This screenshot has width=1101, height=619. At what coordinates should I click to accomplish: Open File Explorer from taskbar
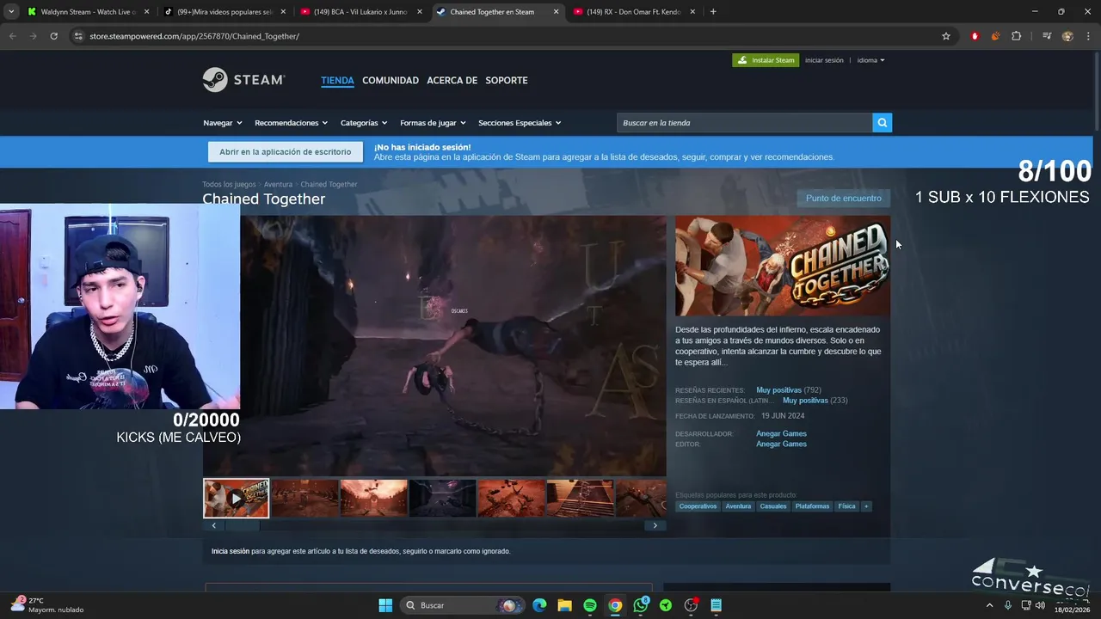pyautogui.click(x=564, y=605)
